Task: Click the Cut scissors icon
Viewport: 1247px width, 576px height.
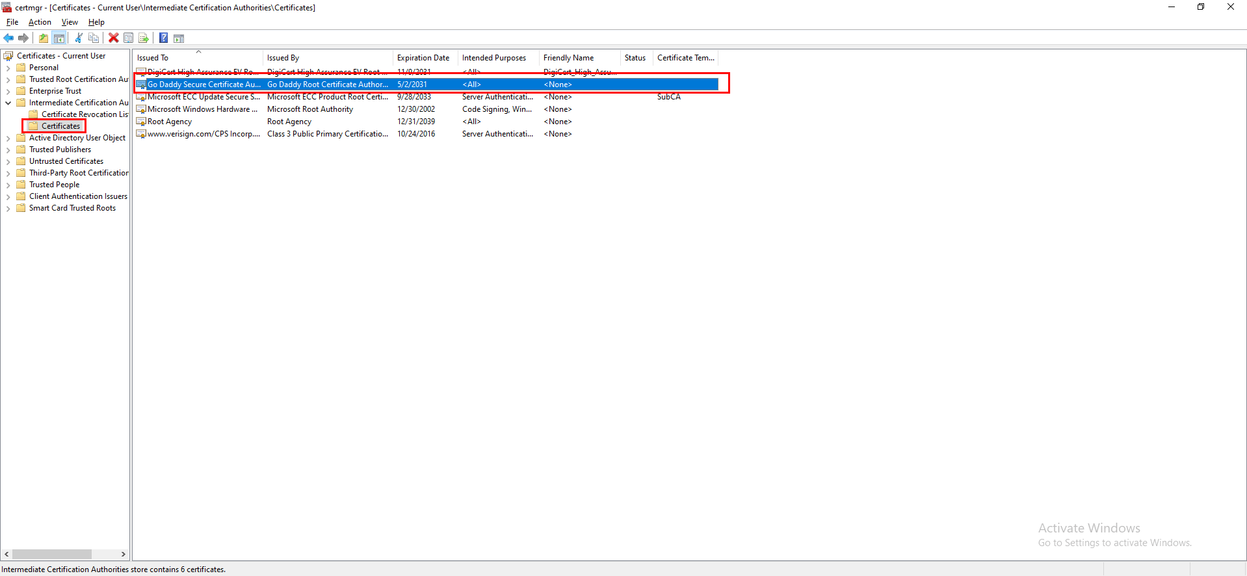Action: [x=79, y=38]
